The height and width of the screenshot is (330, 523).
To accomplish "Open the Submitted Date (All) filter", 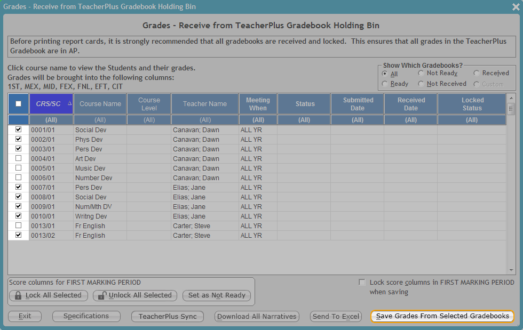I will pos(357,119).
